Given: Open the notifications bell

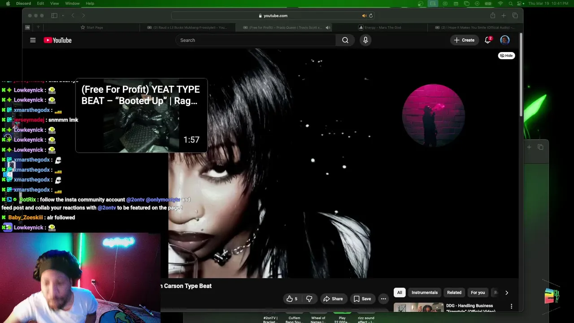Looking at the screenshot, I should pos(488,40).
